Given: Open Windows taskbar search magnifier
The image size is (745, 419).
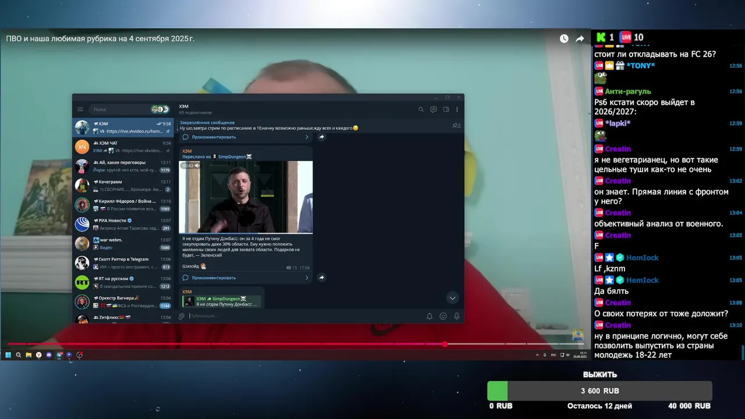Looking at the screenshot, I should tap(19, 355).
